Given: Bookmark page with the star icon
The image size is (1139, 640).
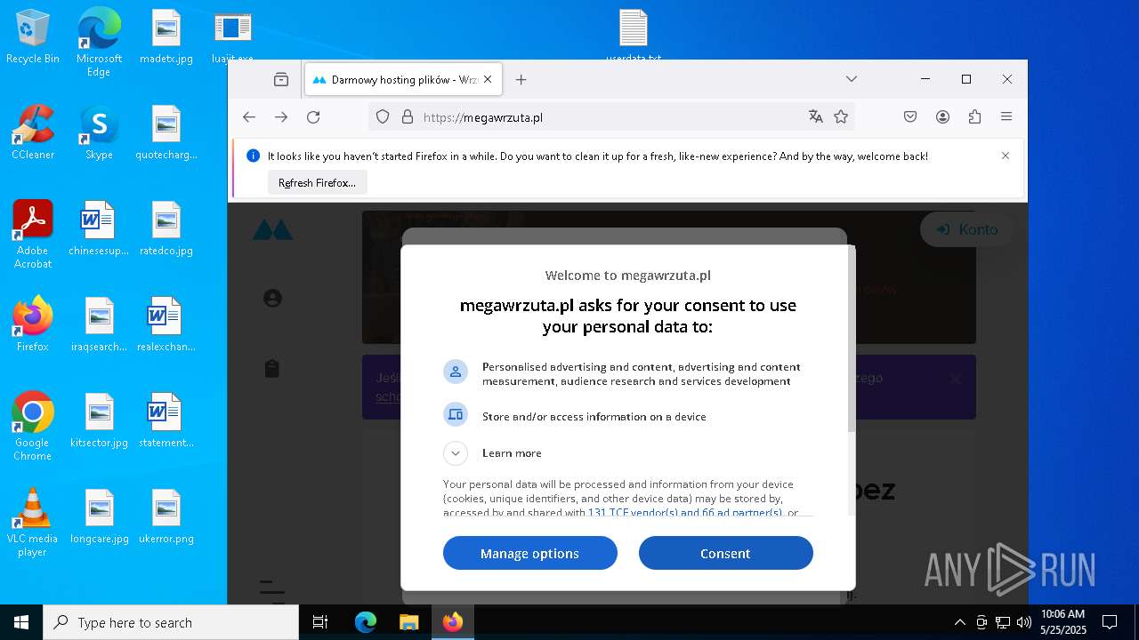Looking at the screenshot, I should click(x=841, y=116).
